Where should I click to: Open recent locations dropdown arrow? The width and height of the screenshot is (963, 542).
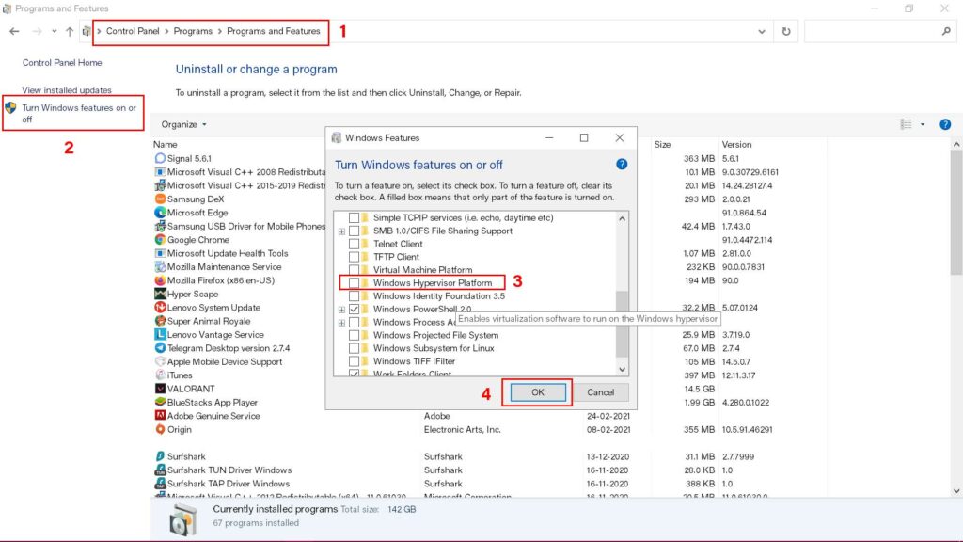54,31
